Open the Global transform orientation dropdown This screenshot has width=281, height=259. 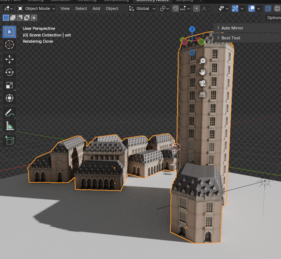pyautogui.click(x=143, y=8)
